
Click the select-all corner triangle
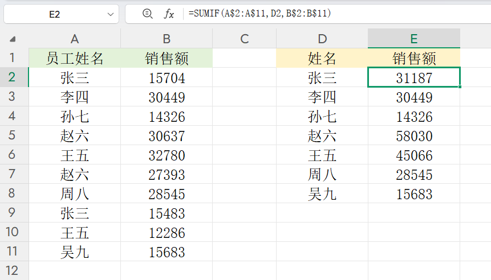point(13,39)
